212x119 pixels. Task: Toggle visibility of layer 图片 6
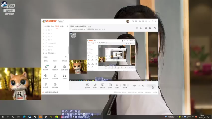coord(43,50)
